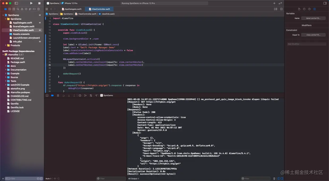Open code review arrows button
This screenshot has width=329, height=181.
(280, 3)
